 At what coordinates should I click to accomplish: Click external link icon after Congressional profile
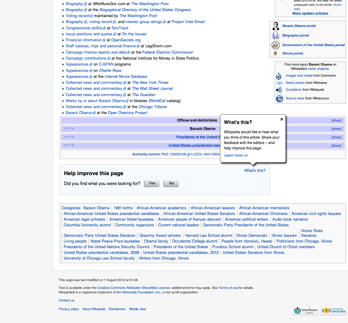(x=104, y=28)
